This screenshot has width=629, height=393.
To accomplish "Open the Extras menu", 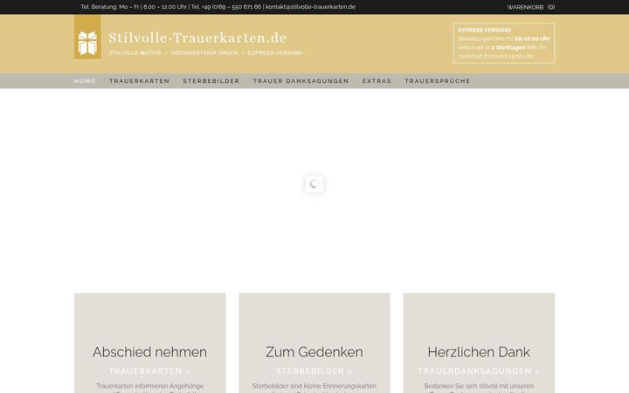I will pyautogui.click(x=377, y=81).
